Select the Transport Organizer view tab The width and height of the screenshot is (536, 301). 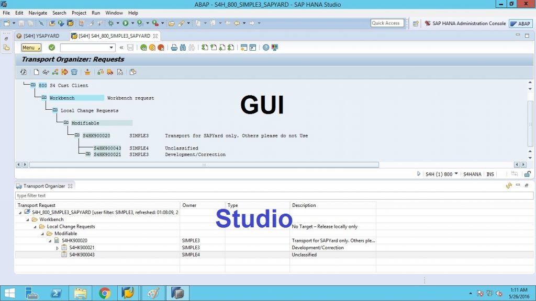(x=44, y=186)
